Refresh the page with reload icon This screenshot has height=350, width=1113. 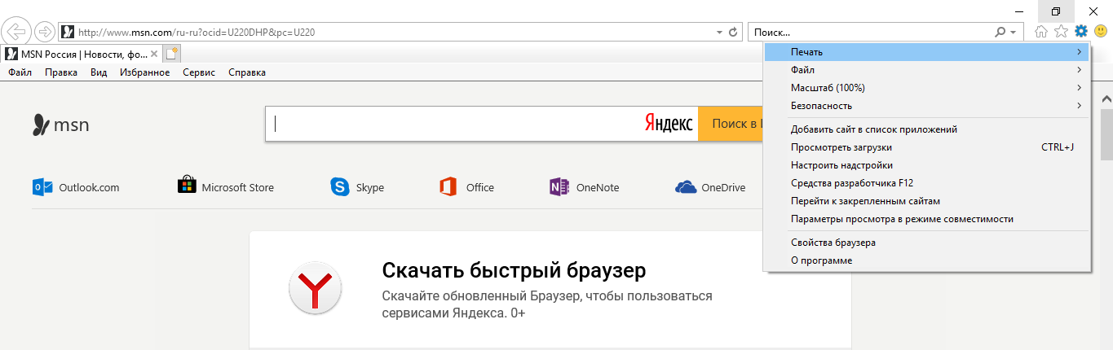coord(733,33)
